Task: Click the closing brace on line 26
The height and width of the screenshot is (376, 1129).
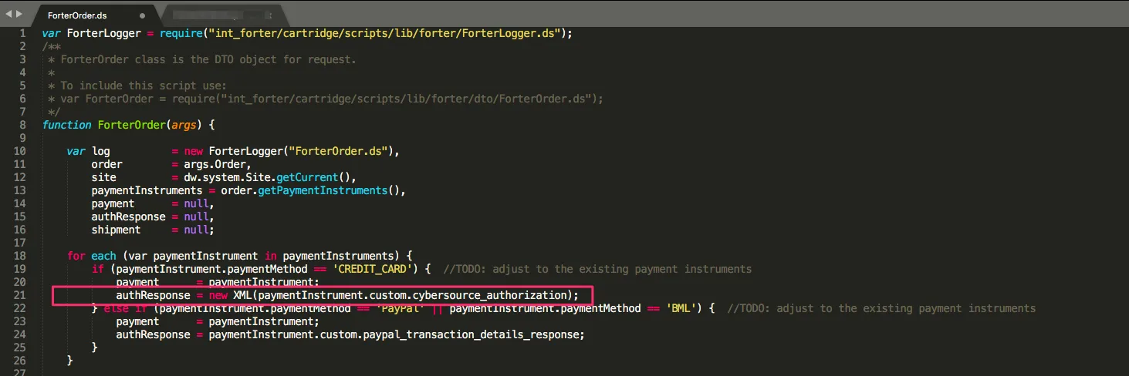Action: coord(70,361)
